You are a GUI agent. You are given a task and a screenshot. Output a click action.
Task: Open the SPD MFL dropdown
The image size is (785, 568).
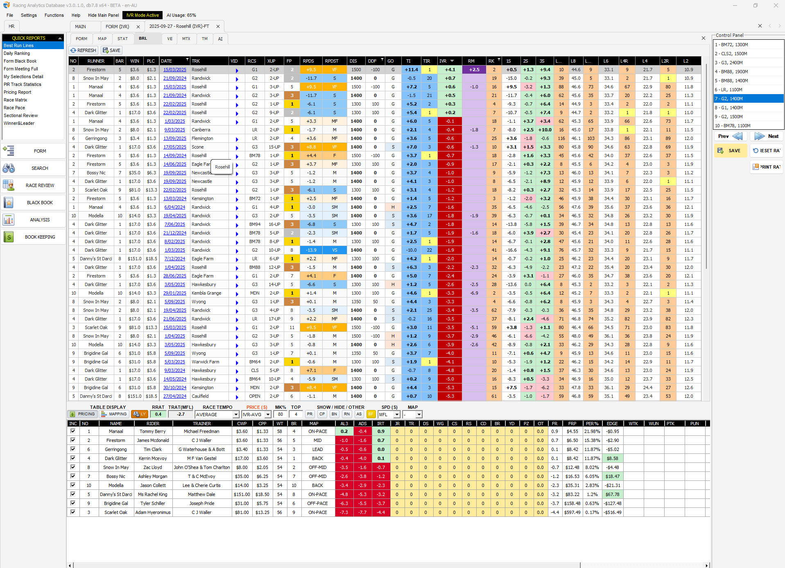397,415
